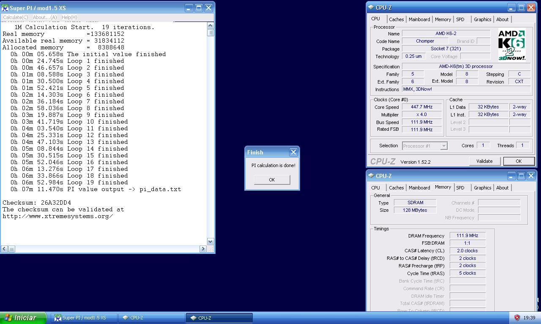Click Validate button in CPU-Z
This screenshot has height=324, width=541.
point(484,161)
